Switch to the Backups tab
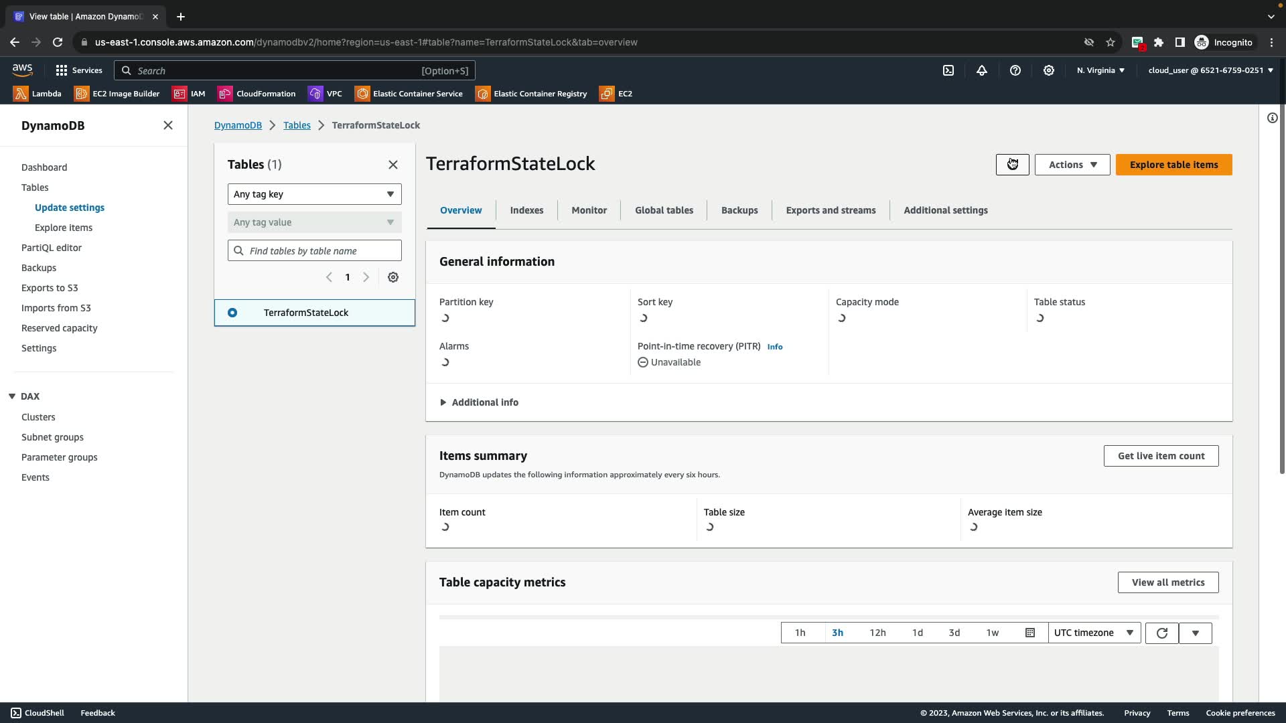 pos(739,210)
